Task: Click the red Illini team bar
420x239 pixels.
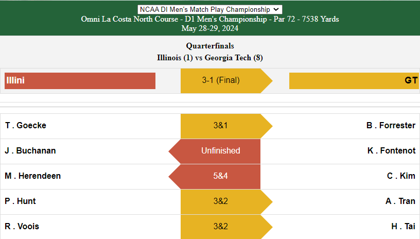Action: click(x=80, y=81)
